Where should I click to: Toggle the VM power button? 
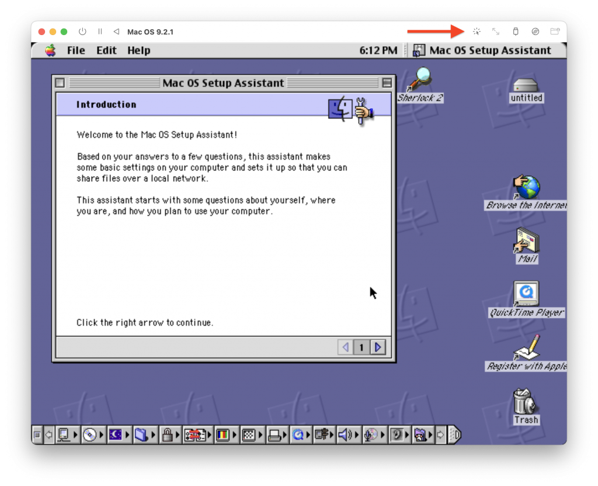pyautogui.click(x=82, y=32)
